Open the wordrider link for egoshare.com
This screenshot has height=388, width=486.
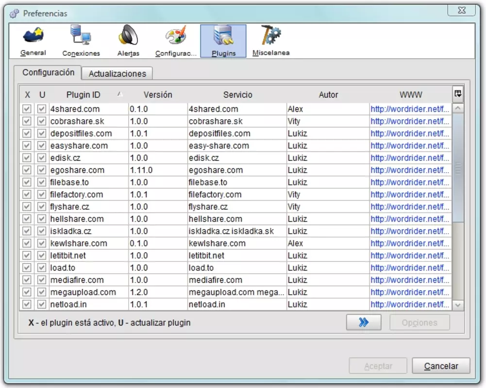pos(410,170)
